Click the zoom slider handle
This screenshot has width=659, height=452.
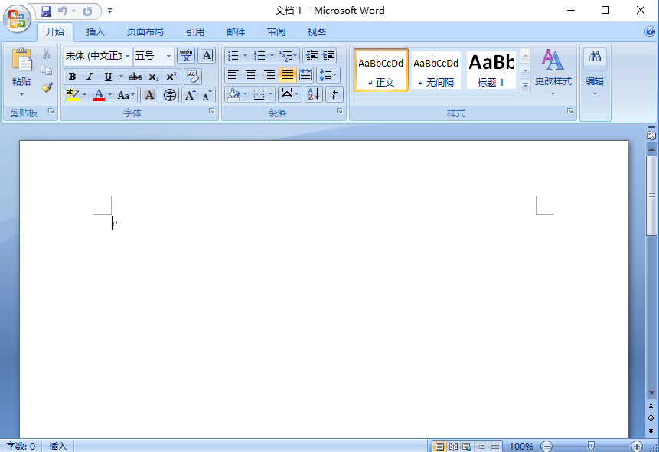pos(591,446)
